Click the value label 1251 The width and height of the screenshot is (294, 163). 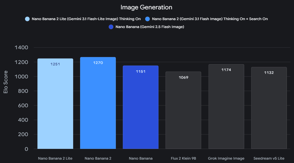[55, 64]
